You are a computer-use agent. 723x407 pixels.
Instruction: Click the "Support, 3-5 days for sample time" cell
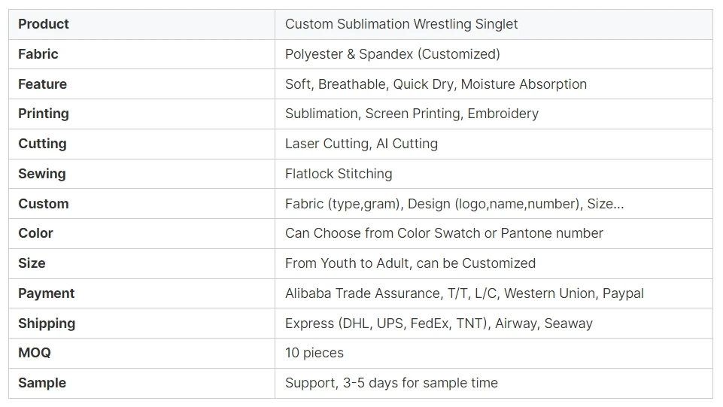pos(391,383)
